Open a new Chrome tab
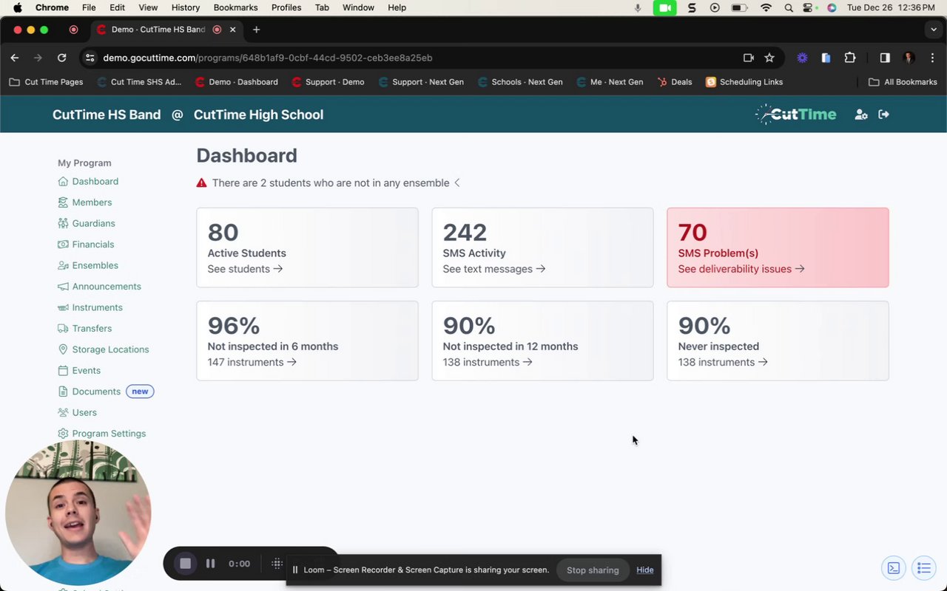The width and height of the screenshot is (947, 591). (x=256, y=30)
